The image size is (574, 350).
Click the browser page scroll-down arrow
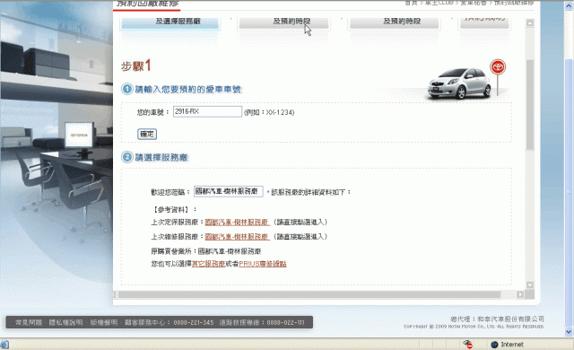(x=569, y=332)
